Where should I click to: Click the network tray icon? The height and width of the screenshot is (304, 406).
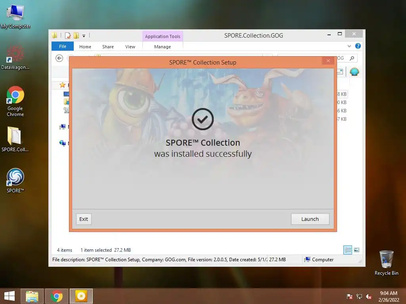pos(359,296)
